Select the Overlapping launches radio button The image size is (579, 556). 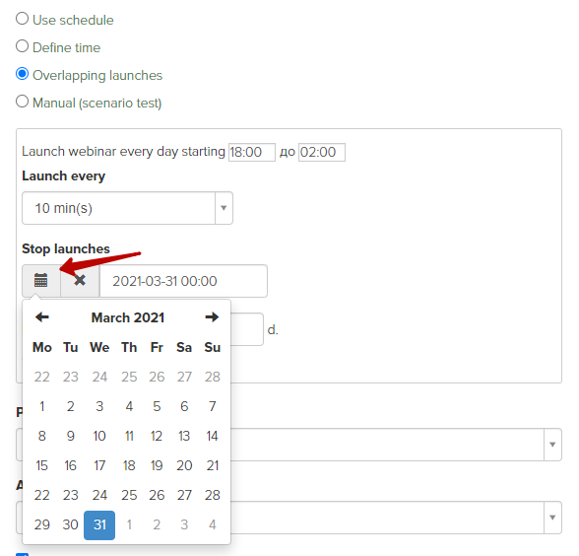(22, 74)
